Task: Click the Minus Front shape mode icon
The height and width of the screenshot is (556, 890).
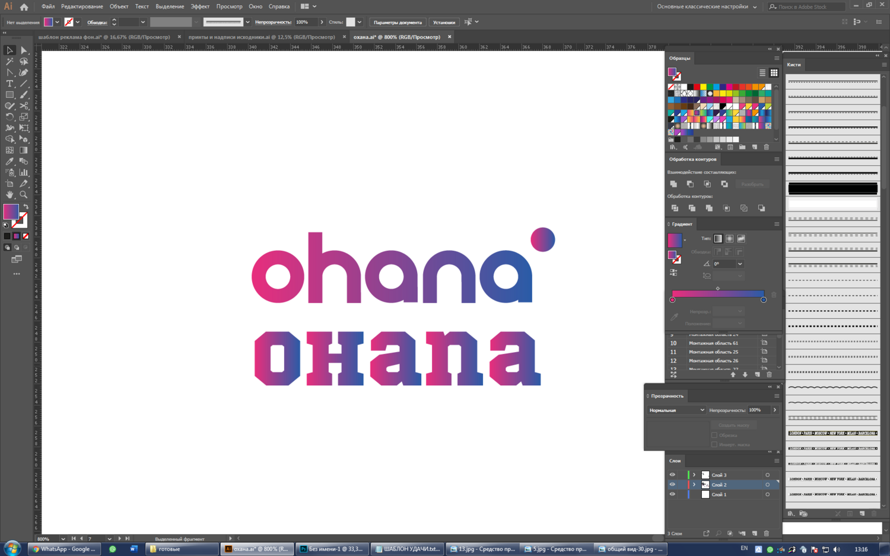Action: (x=690, y=184)
